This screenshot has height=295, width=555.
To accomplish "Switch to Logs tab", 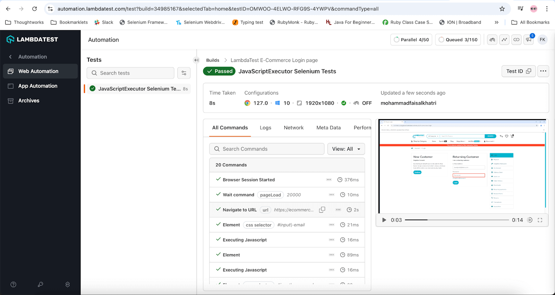I will [265, 128].
